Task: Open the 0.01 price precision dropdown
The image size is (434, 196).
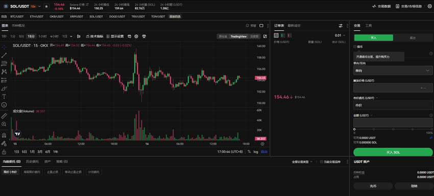Action: tap(340, 35)
